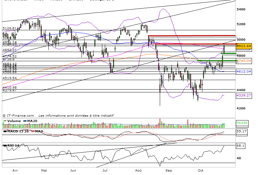Click the Volume legend icon
The width and height of the screenshot is (258, 175).
4,121
